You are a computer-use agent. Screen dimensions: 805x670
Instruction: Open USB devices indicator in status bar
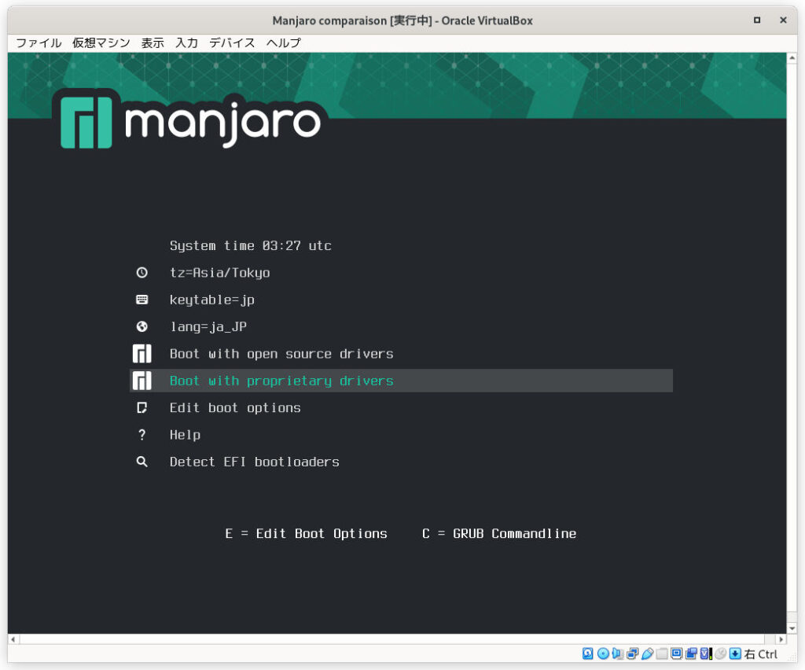pos(647,653)
